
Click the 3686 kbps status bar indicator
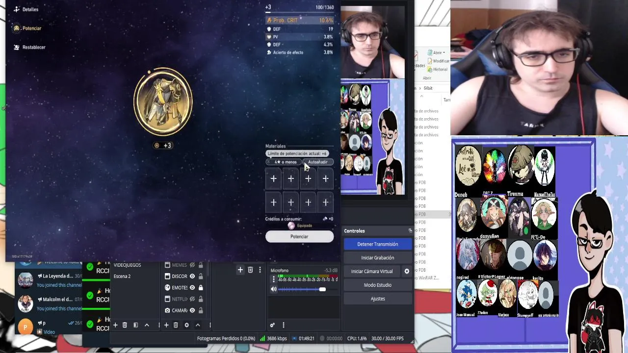click(273, 338)
